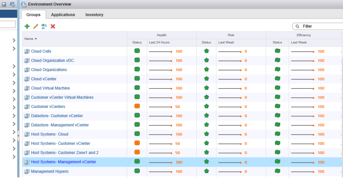
Task: Click the efficiency status icon for Management Hyperic
Action: pyautogui.click(x=277, y=171)
